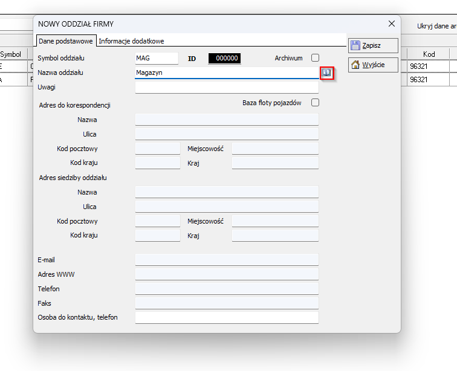Click the Osoba do kontaktu, telefon field
This screenshot has height=371, width=457.
point(227,317)
